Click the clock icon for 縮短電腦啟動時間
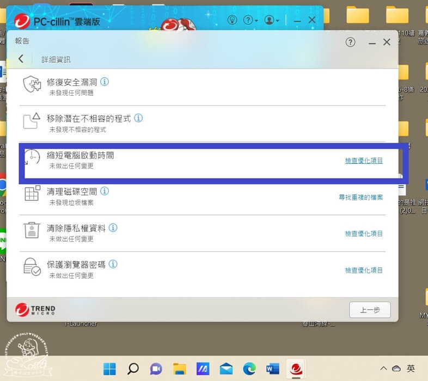This screenshot has width=428, height=381. click(x=32, y=157)
